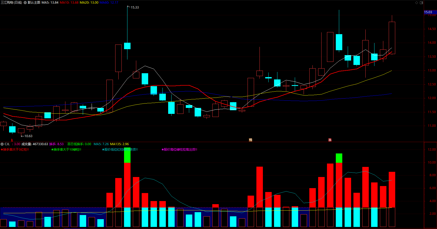
Task: Click the 10.63 low price label
Action: [x=28, y=136]
